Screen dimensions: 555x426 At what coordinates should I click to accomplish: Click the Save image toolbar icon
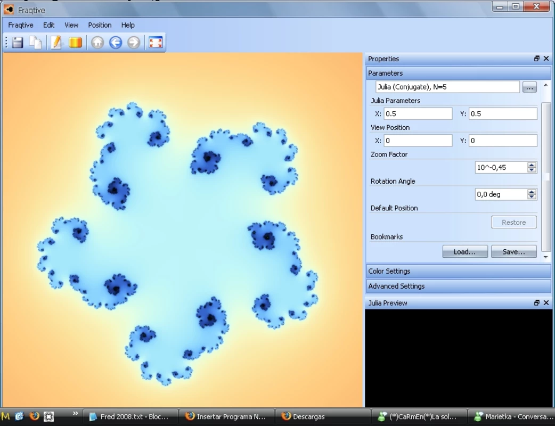(x=18, y=43)
